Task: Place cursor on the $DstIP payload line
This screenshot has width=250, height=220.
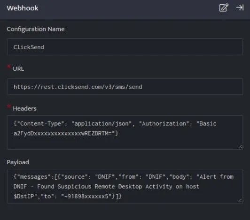Action: pos(68,197)
